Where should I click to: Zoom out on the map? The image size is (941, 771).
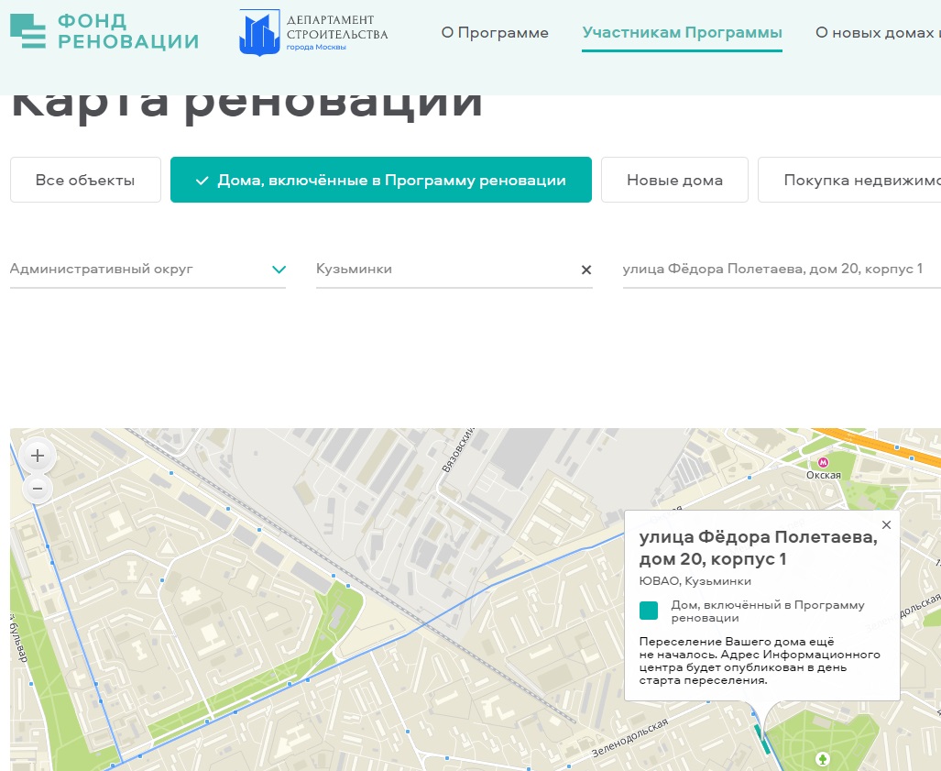38,489
